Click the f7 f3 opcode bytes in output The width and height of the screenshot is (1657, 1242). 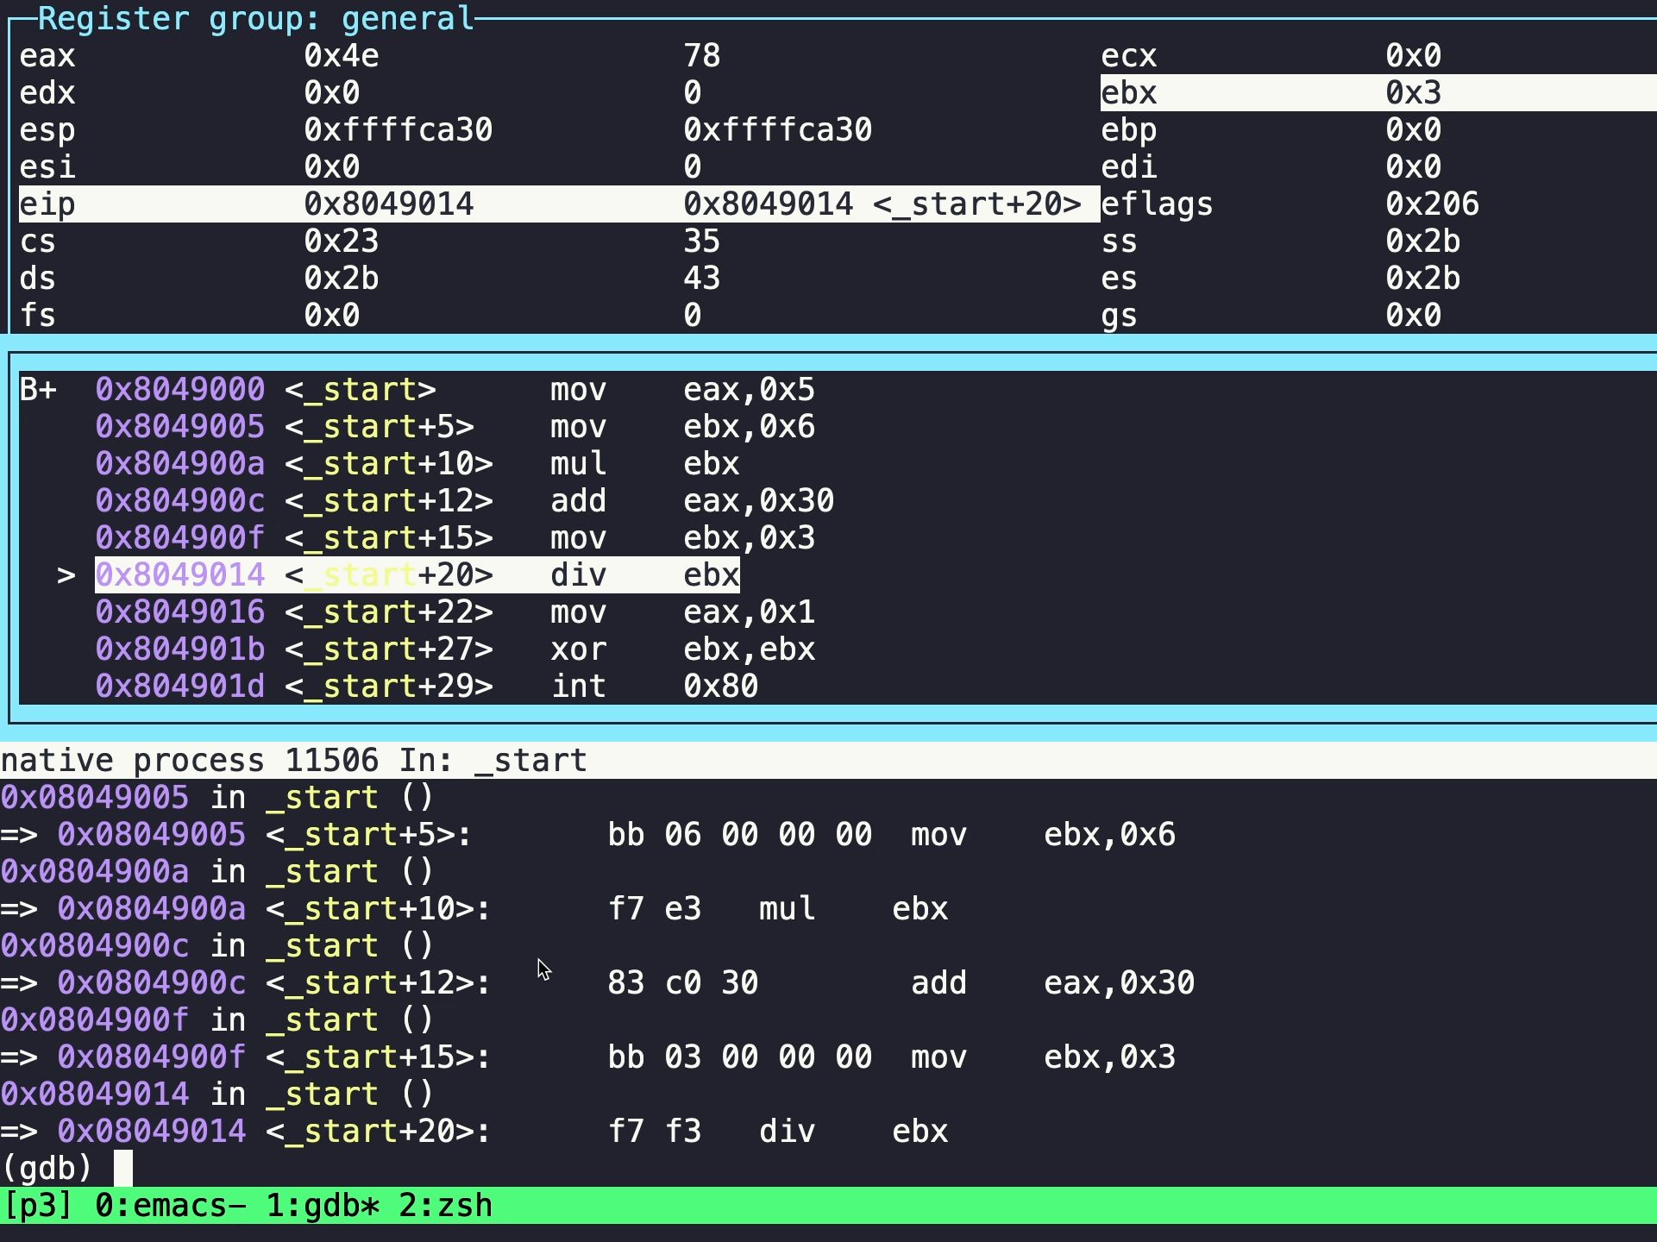654,1132
